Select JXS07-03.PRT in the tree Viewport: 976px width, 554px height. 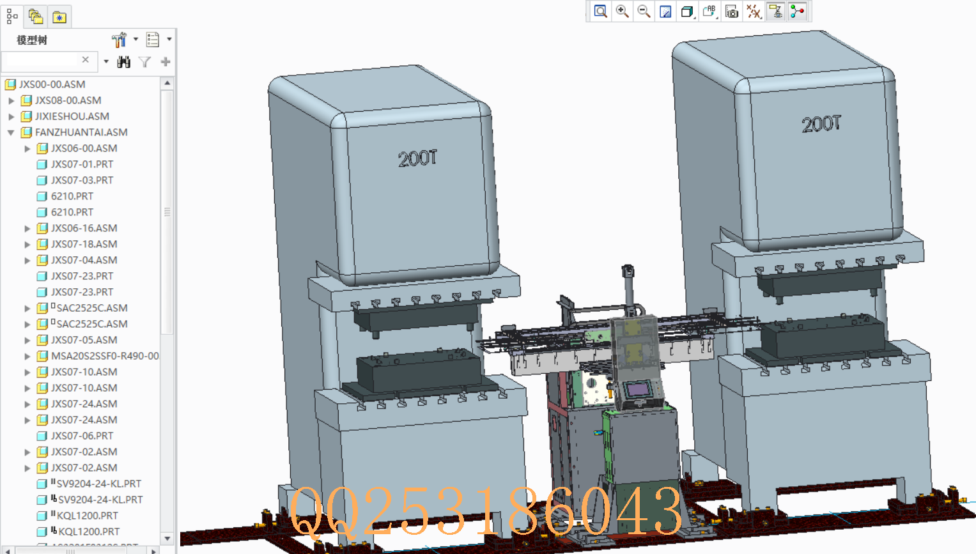click(x=82, y=180)
